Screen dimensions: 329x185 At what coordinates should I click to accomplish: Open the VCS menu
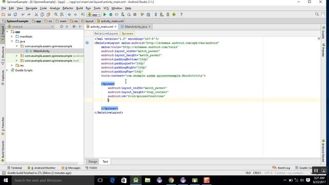[106, 8]
